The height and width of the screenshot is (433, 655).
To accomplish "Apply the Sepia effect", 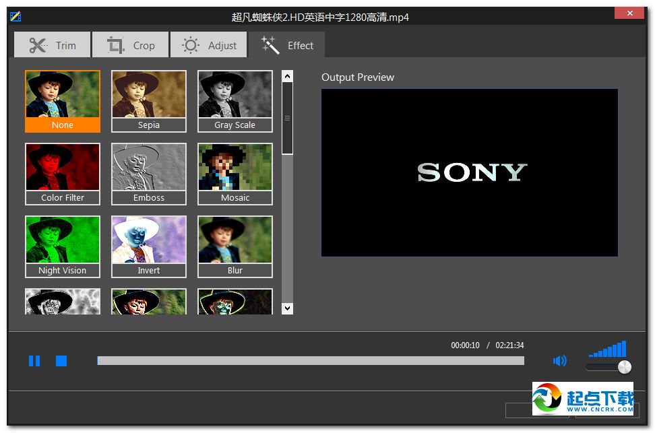I will click(149, 102).
